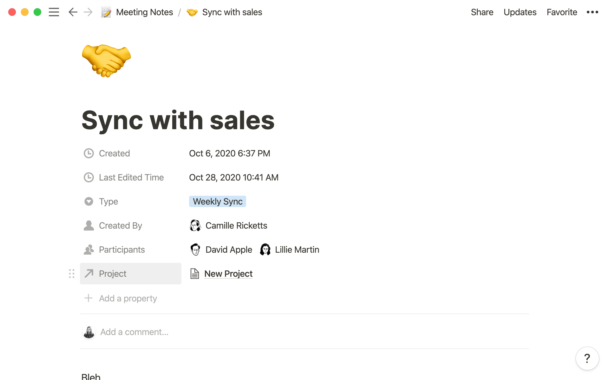609x380 pixels.
Task: Select the Weekly Sync tag
Action: pos(218,201)
